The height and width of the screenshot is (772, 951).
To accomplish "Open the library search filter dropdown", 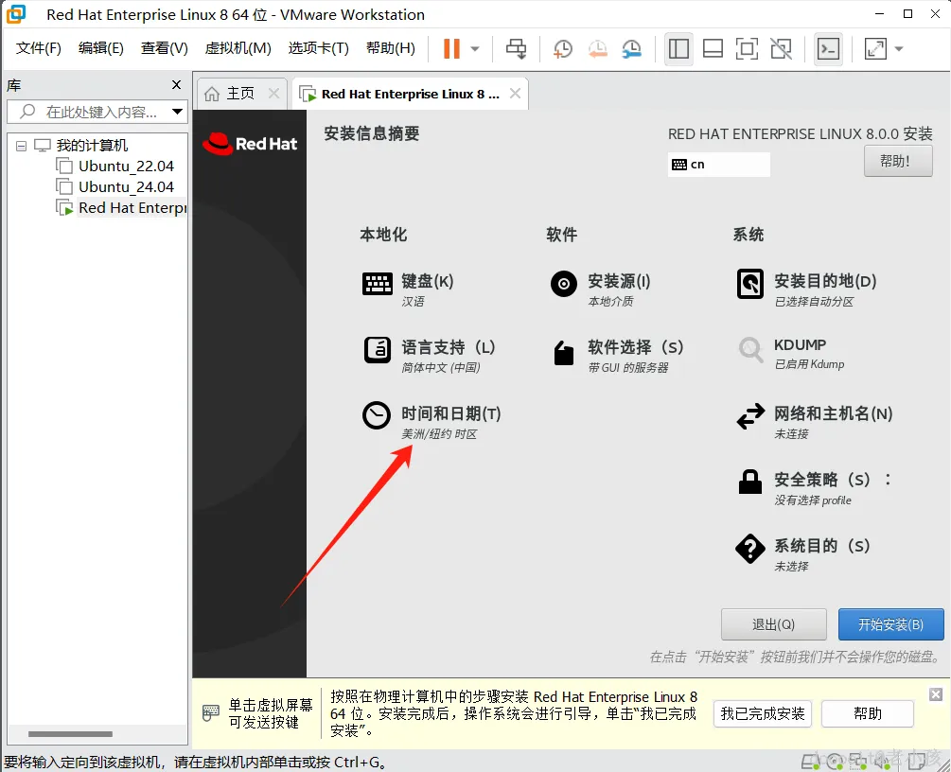I will [179, 111].
